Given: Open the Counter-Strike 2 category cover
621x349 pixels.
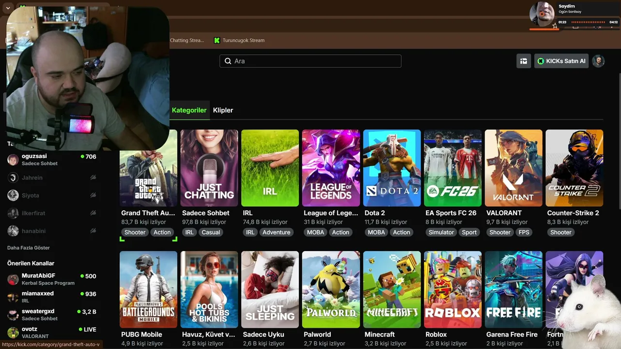Looking at the screenshot, I should pyautogui.click(x=574, y=168).
